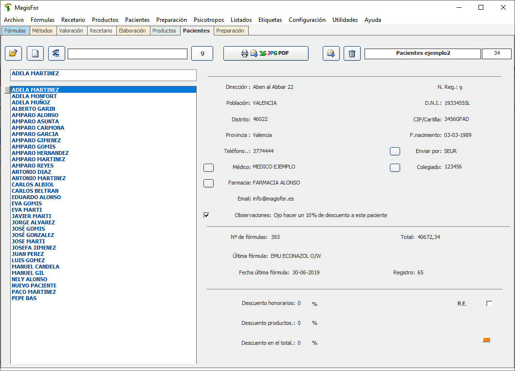The image size is (515, 371).
Task: Delete patient using the trash icon
Action: (x=352, y=53)
